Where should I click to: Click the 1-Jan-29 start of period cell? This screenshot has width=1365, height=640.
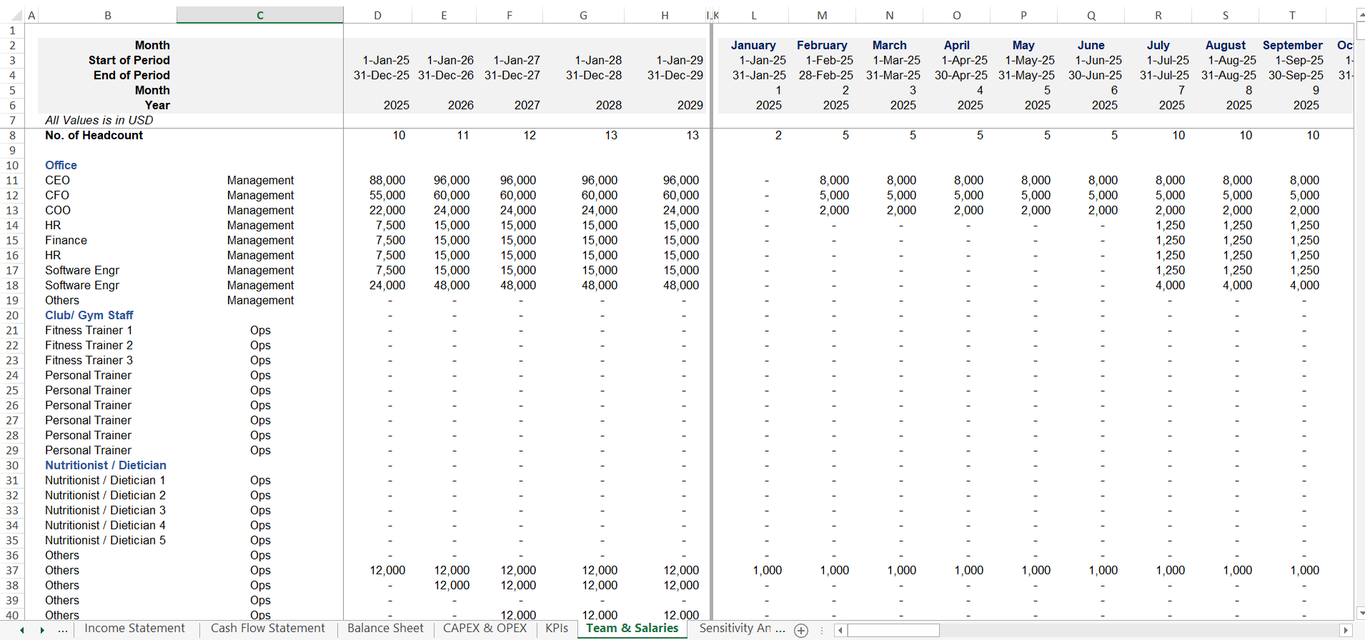tap(679, 60)
